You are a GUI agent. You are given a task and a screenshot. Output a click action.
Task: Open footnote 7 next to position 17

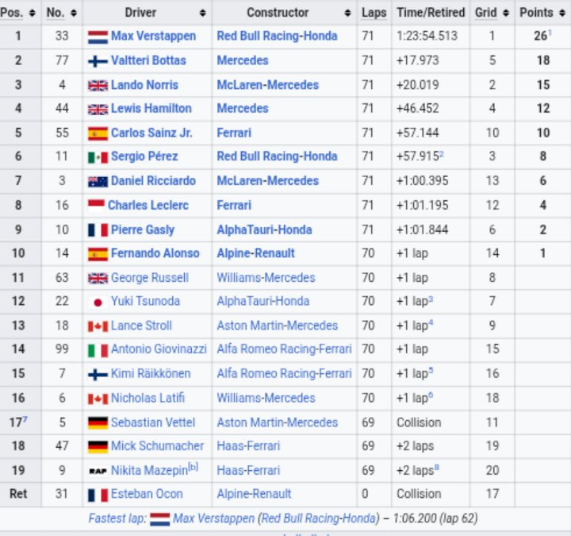pos(25,420)
